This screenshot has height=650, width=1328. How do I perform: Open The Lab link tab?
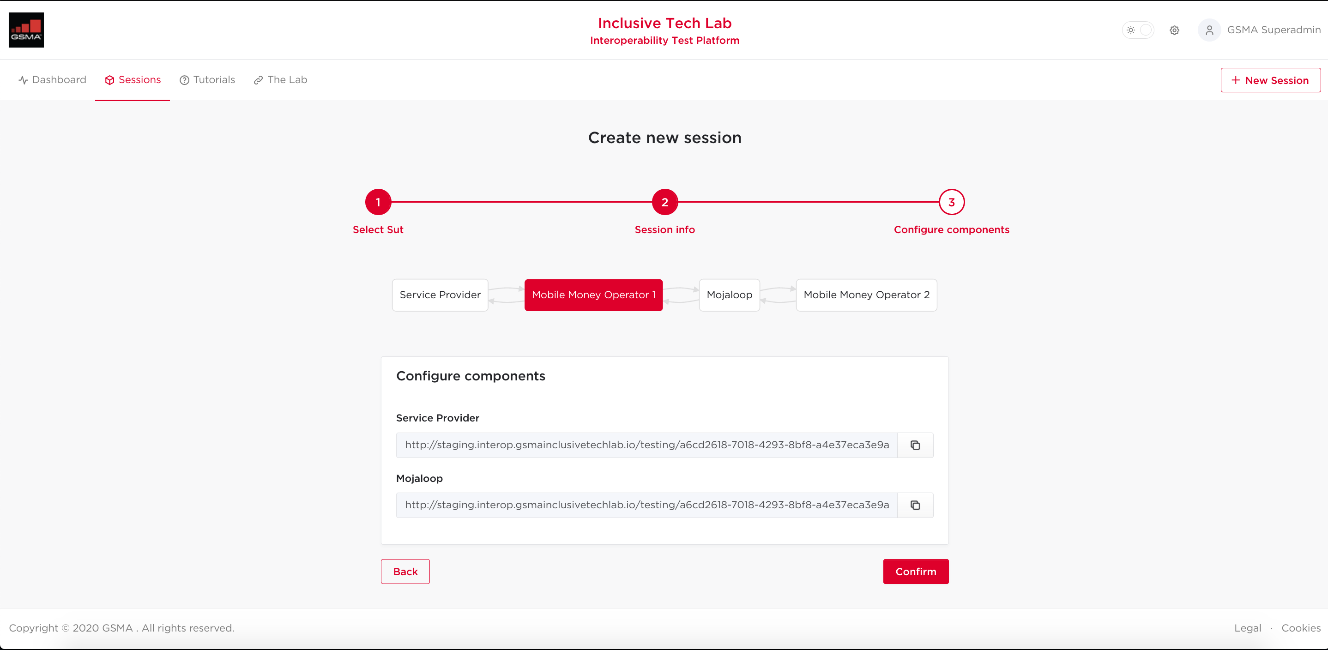280,80
